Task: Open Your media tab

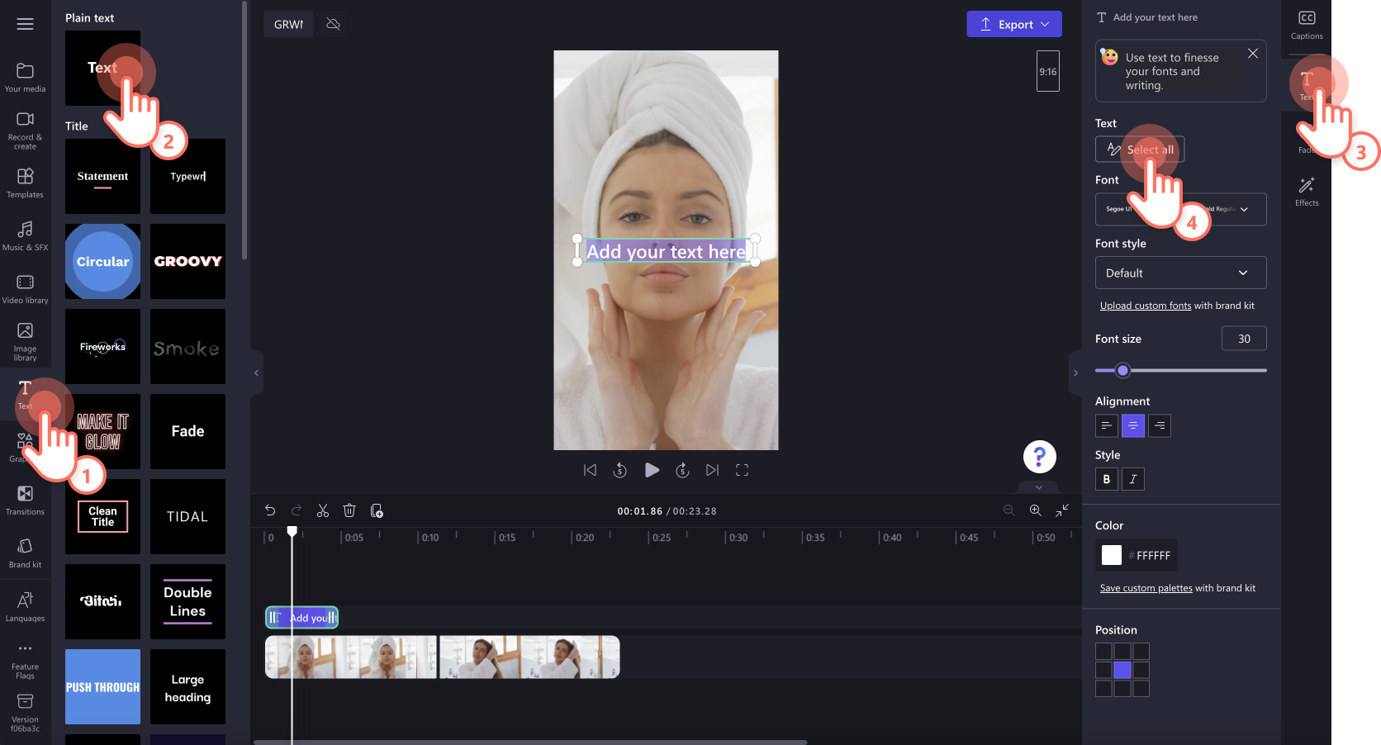Action: pos(25,78)
